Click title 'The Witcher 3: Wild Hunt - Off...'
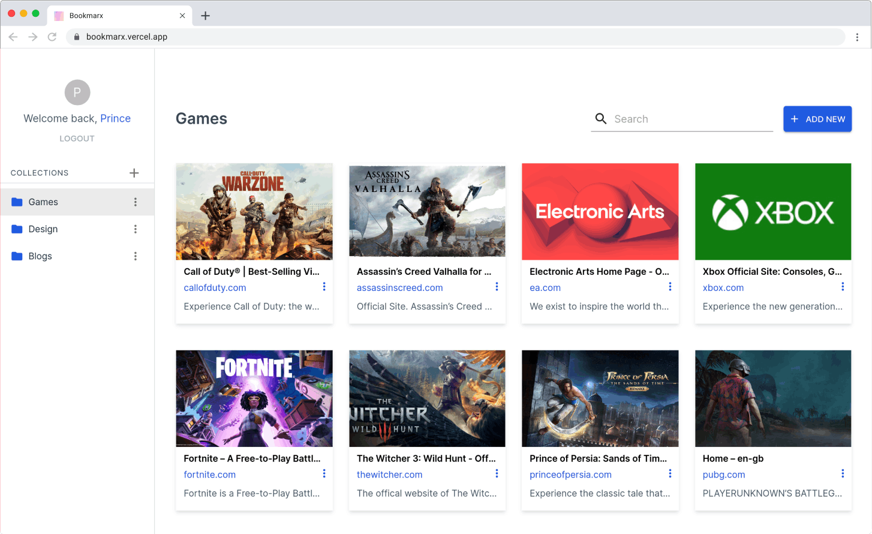The image size is (872, 534). 426,458
